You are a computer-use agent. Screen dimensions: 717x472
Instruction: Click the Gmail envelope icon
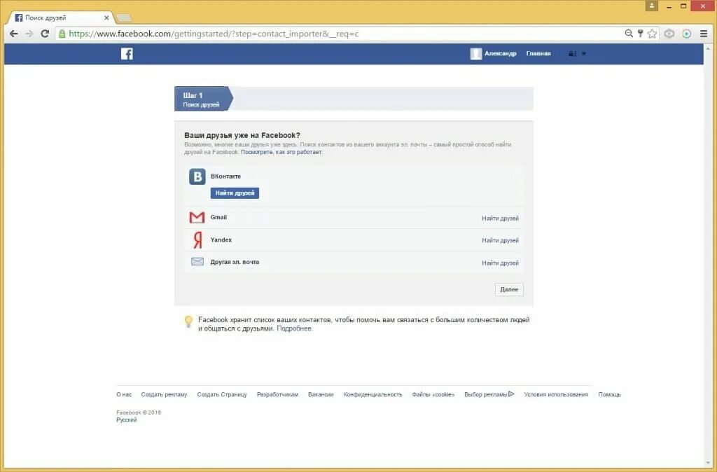[x=197, y=217]
